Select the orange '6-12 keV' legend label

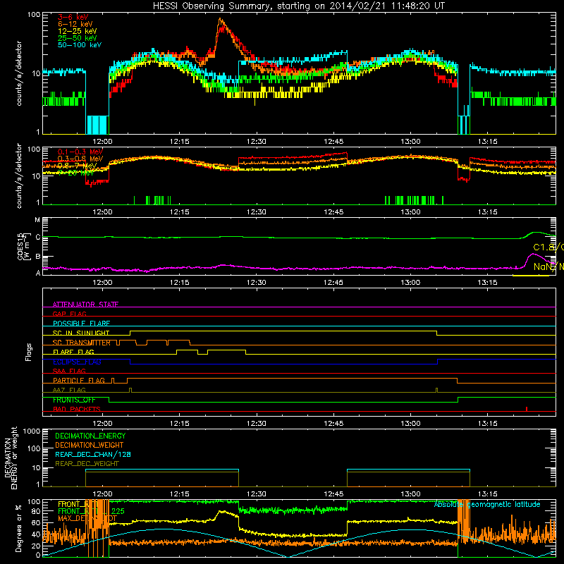click(x=75, y=24)
